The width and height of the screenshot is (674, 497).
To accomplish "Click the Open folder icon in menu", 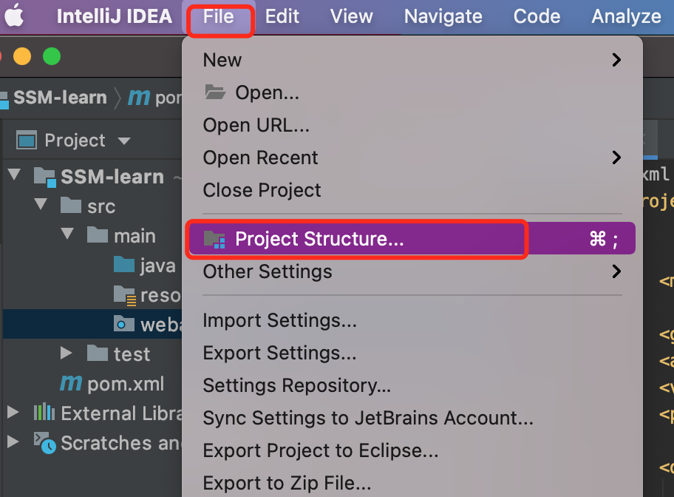I will tap(215, 92).
